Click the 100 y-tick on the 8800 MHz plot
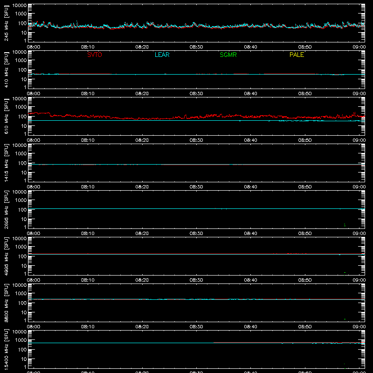The width and height of the screenshot is (373, 373). [x=22, y=303]
